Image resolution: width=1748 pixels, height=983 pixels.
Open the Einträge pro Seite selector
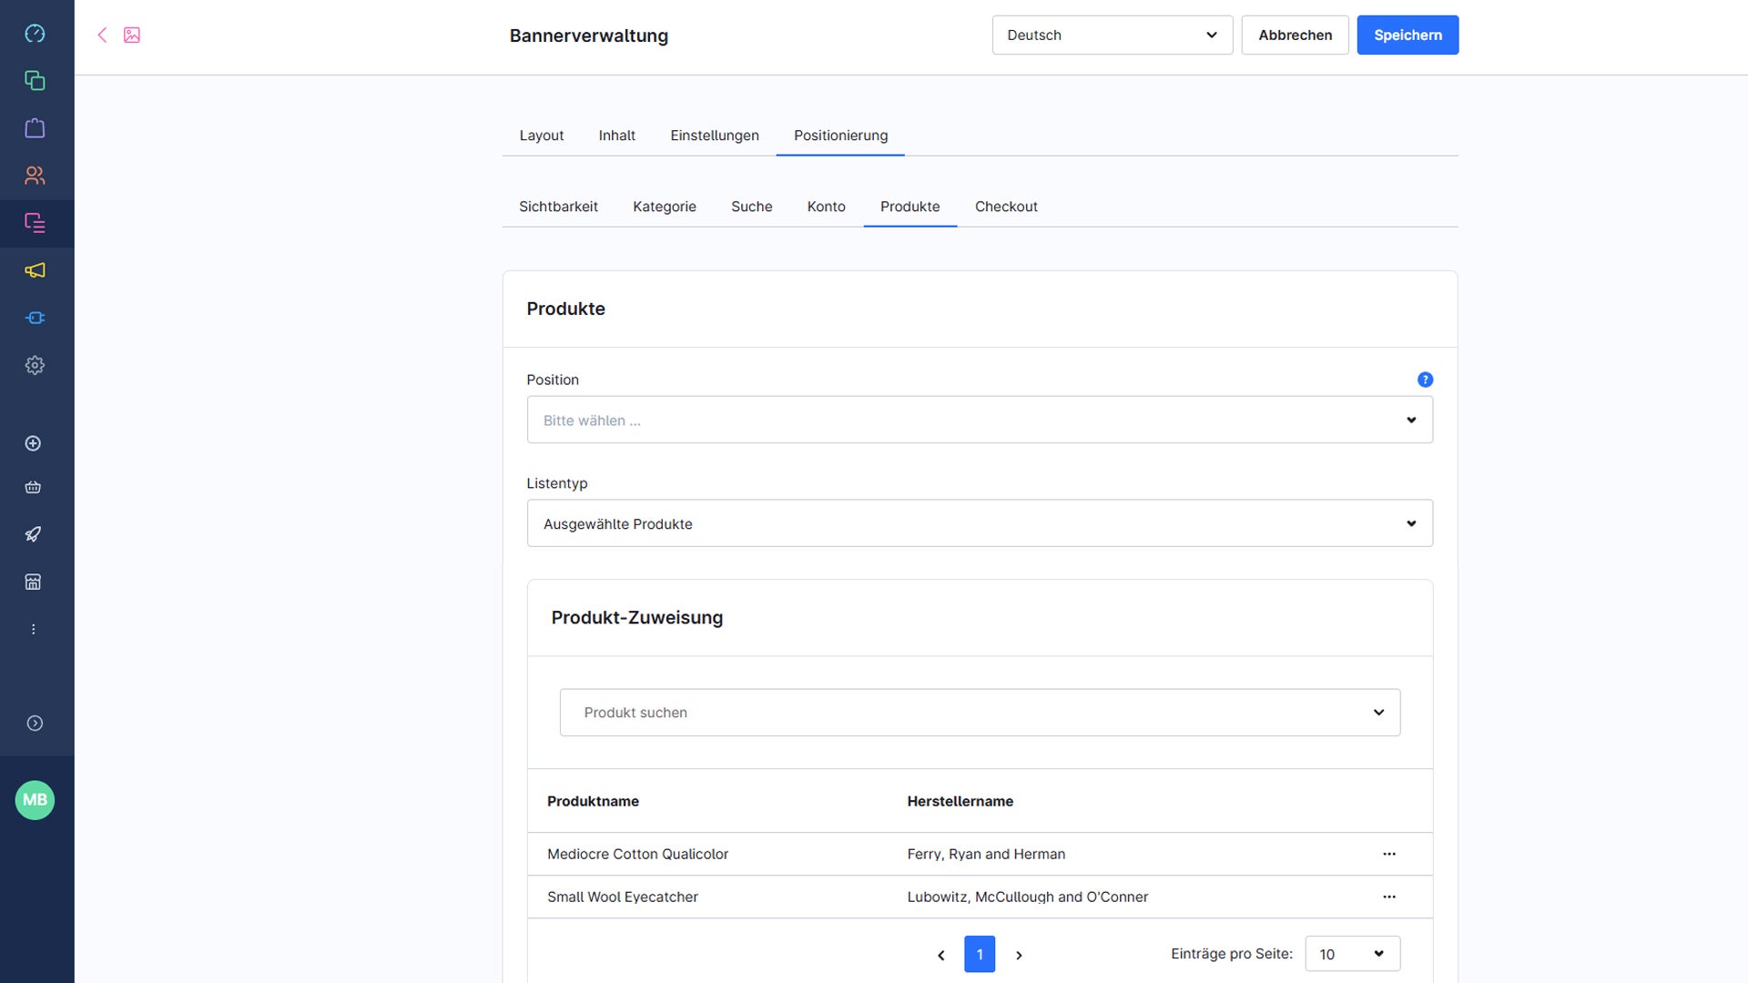[1351, 954]
